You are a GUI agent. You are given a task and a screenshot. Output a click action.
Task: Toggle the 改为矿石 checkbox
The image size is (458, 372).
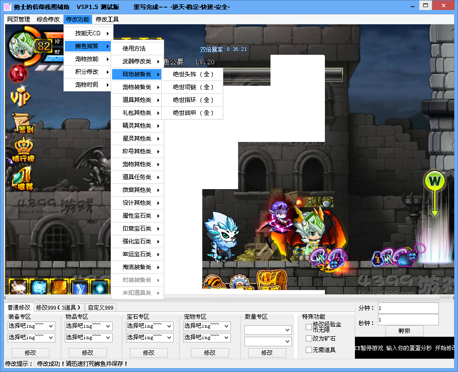(x=309, y=338)
